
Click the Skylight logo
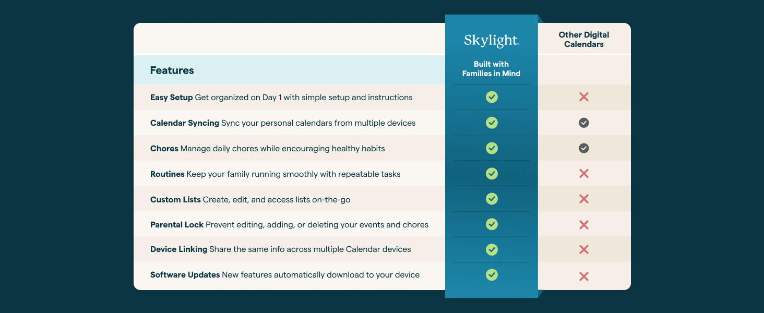coord(491,41)
